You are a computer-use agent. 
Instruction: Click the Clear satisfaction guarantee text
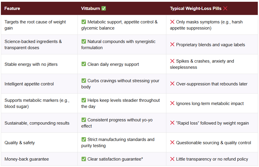pyautogui.click(x=115, y=159)
